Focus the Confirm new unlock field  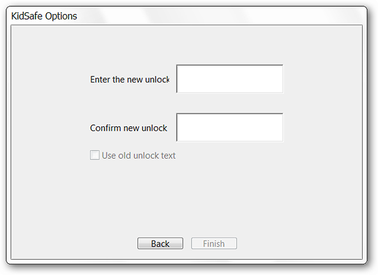coord(230,127)
